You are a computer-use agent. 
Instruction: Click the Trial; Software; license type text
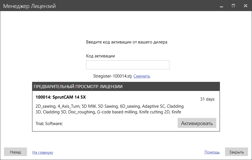(x=49, y=123)
